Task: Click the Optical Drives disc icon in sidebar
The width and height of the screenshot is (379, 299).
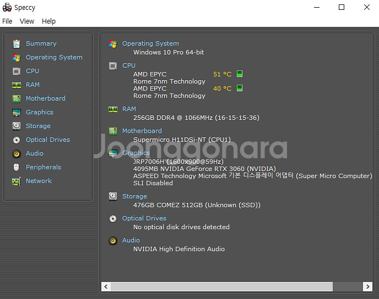Action: point(17,140)
